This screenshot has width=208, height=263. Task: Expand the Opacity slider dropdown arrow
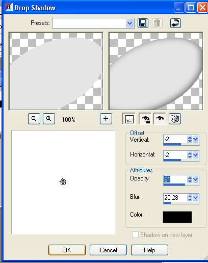pos(196,179)
